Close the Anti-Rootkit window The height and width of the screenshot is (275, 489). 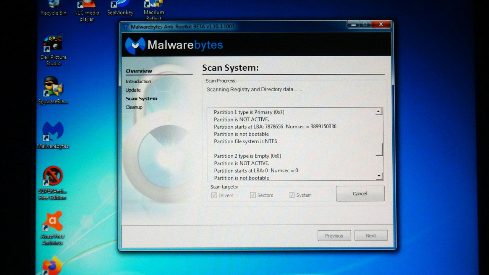point(381,25)
